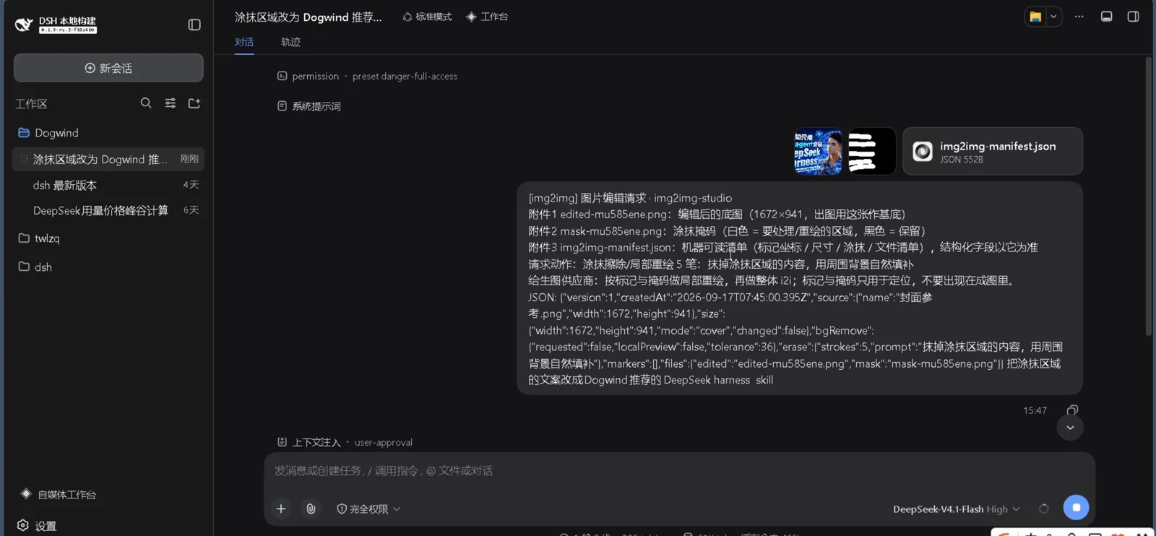Open 工作台 from the header
The width and height of the screenshot is (1156, 536).
pos(487,17)
